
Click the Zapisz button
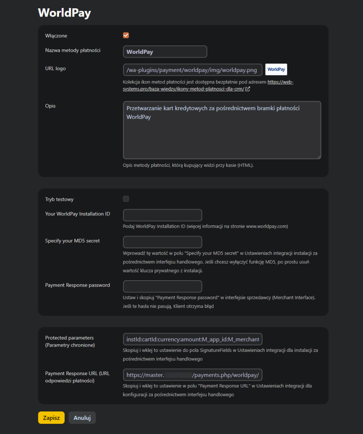[x=51, y=418]
